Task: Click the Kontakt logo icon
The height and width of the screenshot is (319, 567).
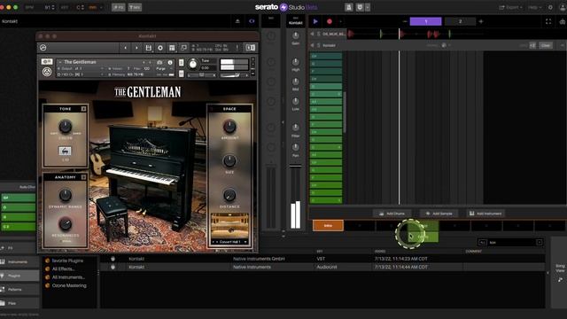Action: (x=43, y=48)
